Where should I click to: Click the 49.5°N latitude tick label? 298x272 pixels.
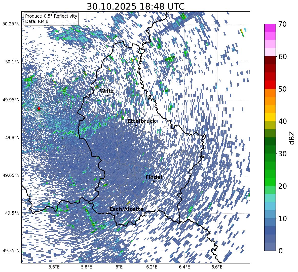13,213
